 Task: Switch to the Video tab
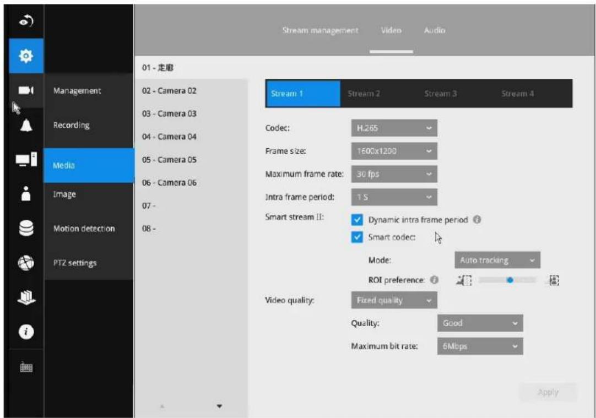391,30
